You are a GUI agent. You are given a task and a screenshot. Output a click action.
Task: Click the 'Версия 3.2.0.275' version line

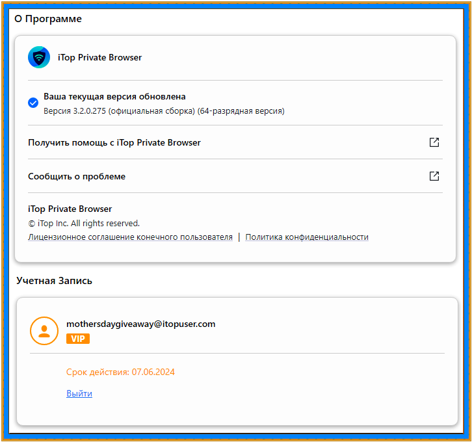tap(164, 111)
